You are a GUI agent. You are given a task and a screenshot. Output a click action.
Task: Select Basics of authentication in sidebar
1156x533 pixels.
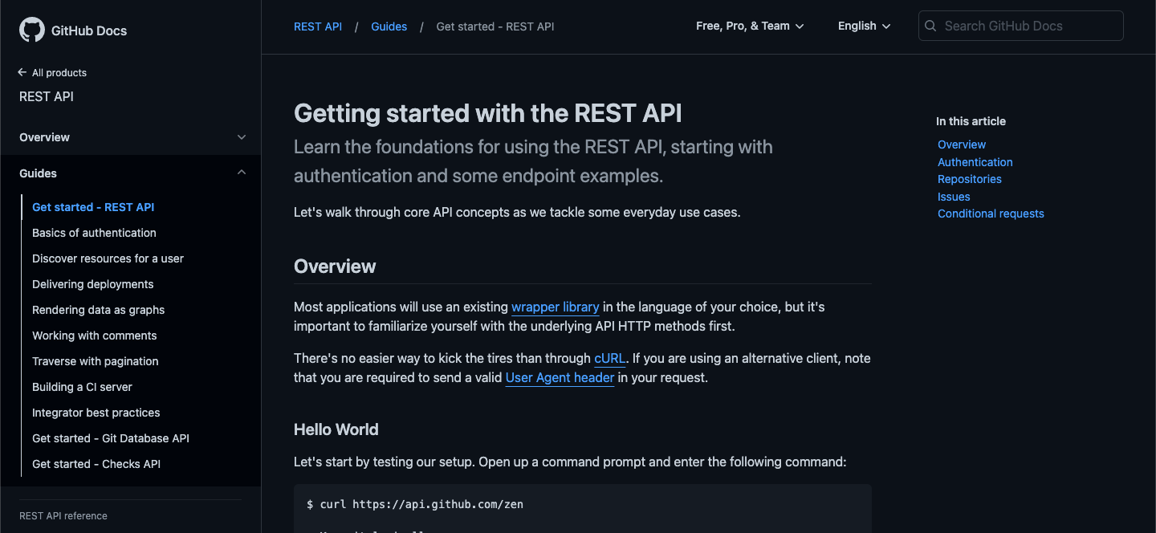(x=94, y=233)
